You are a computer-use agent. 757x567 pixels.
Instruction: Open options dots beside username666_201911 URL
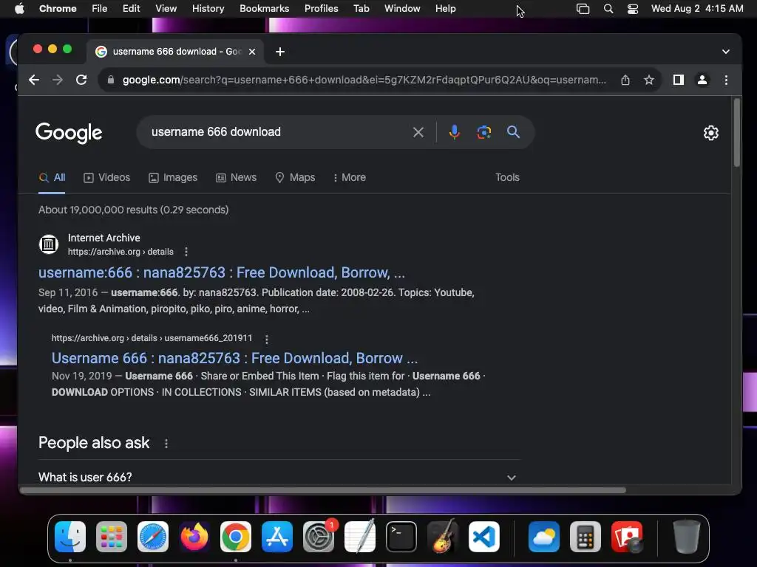(x=266, y=339)
